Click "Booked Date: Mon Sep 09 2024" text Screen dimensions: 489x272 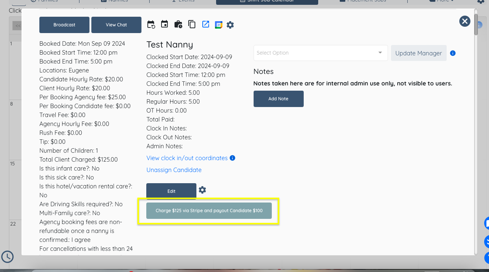(82, 43)
